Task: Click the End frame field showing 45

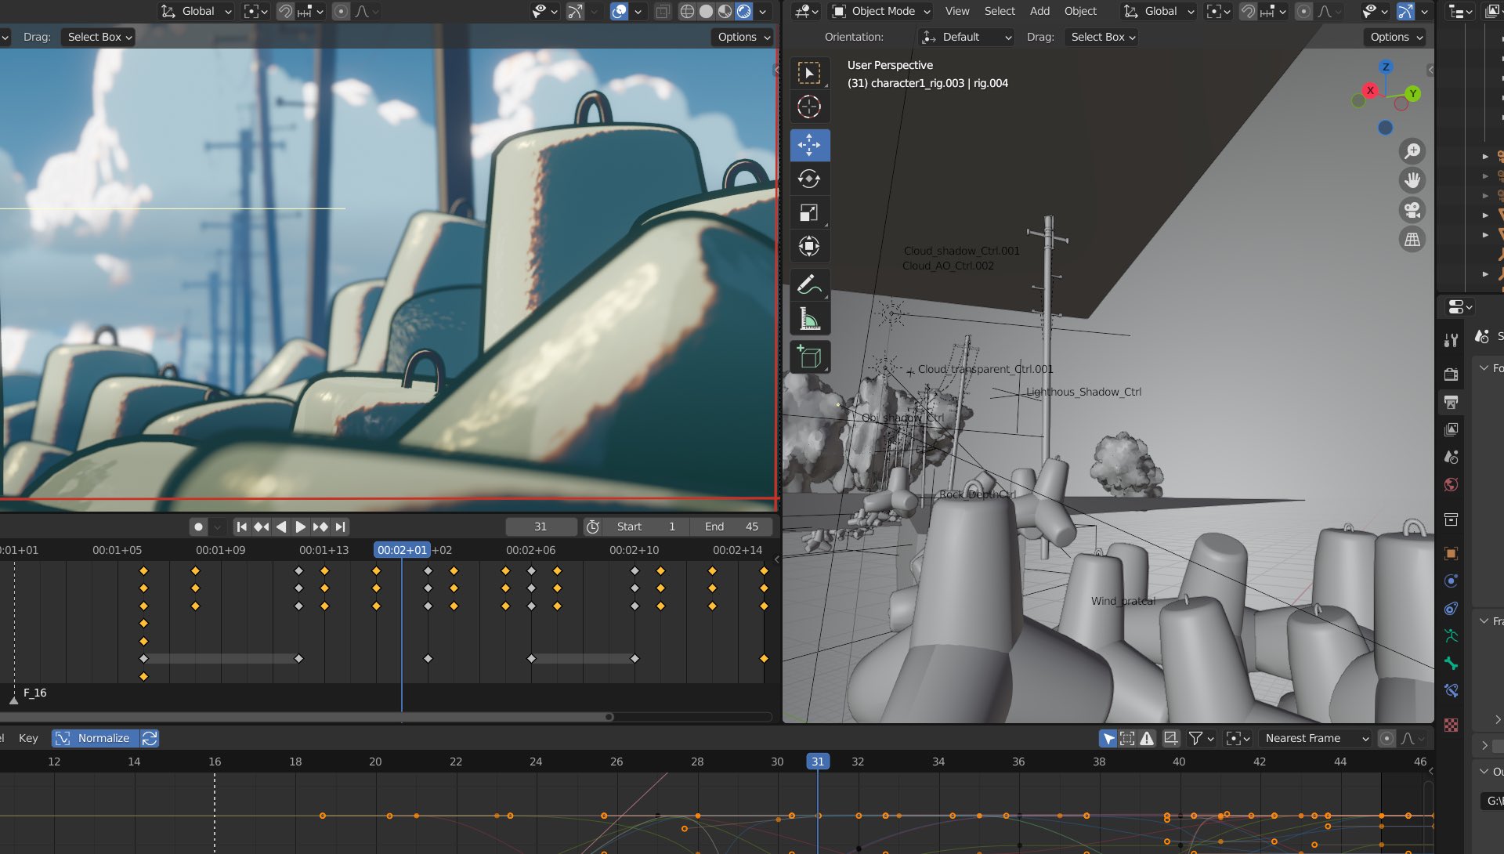Action: click(732, 527)
